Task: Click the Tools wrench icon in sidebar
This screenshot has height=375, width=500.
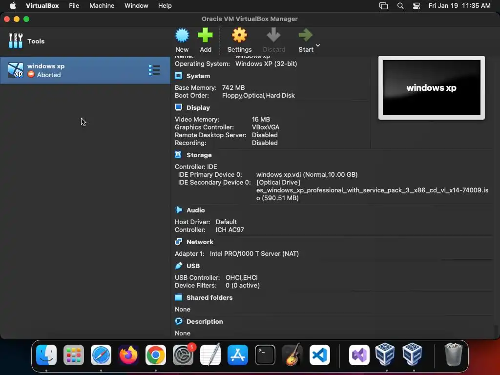Action: [x=16, y=41]
